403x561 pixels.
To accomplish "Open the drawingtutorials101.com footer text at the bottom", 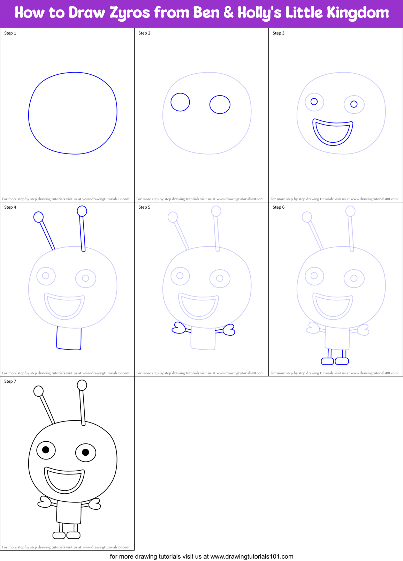I will click(201, 556).
